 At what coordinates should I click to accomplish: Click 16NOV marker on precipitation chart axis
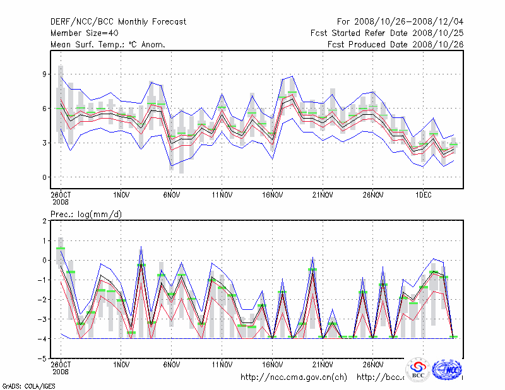click(x=272, y=364)
